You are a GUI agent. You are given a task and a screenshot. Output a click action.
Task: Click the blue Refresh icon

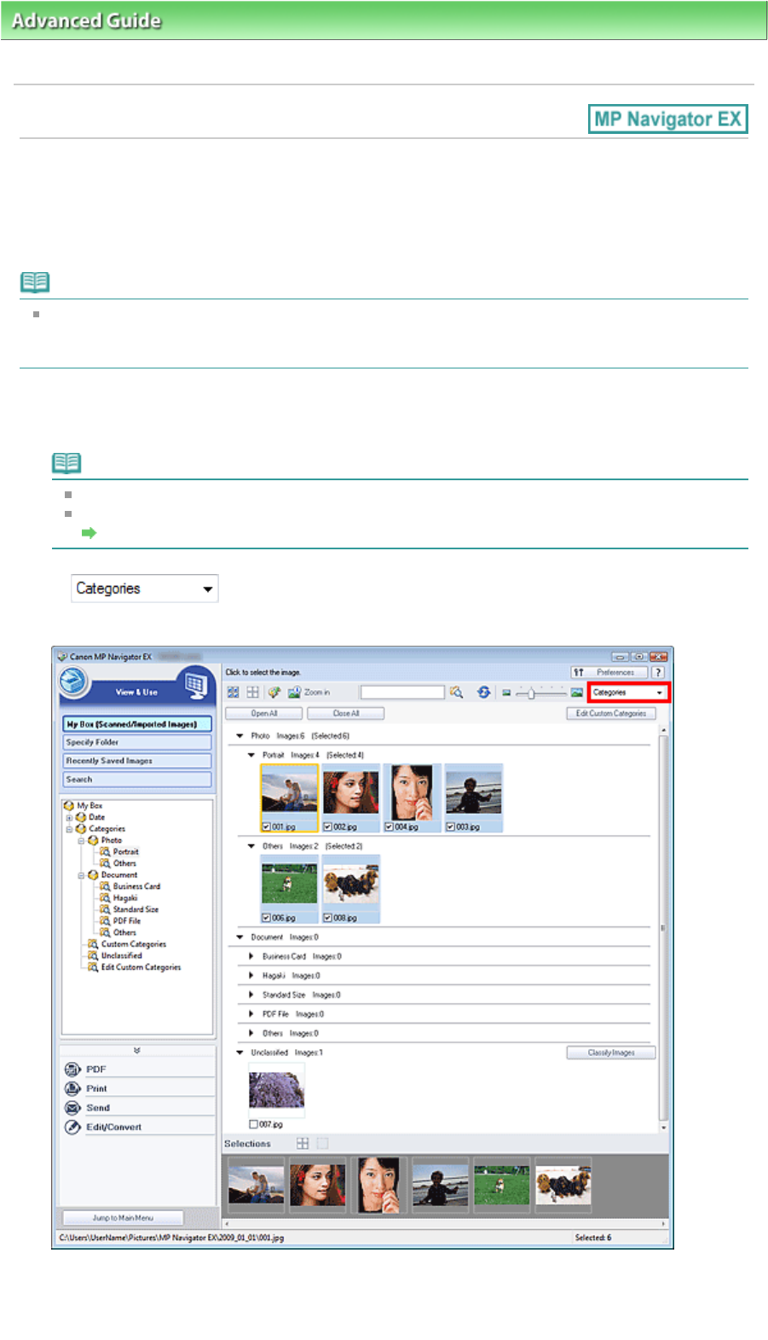coord(483,693)
